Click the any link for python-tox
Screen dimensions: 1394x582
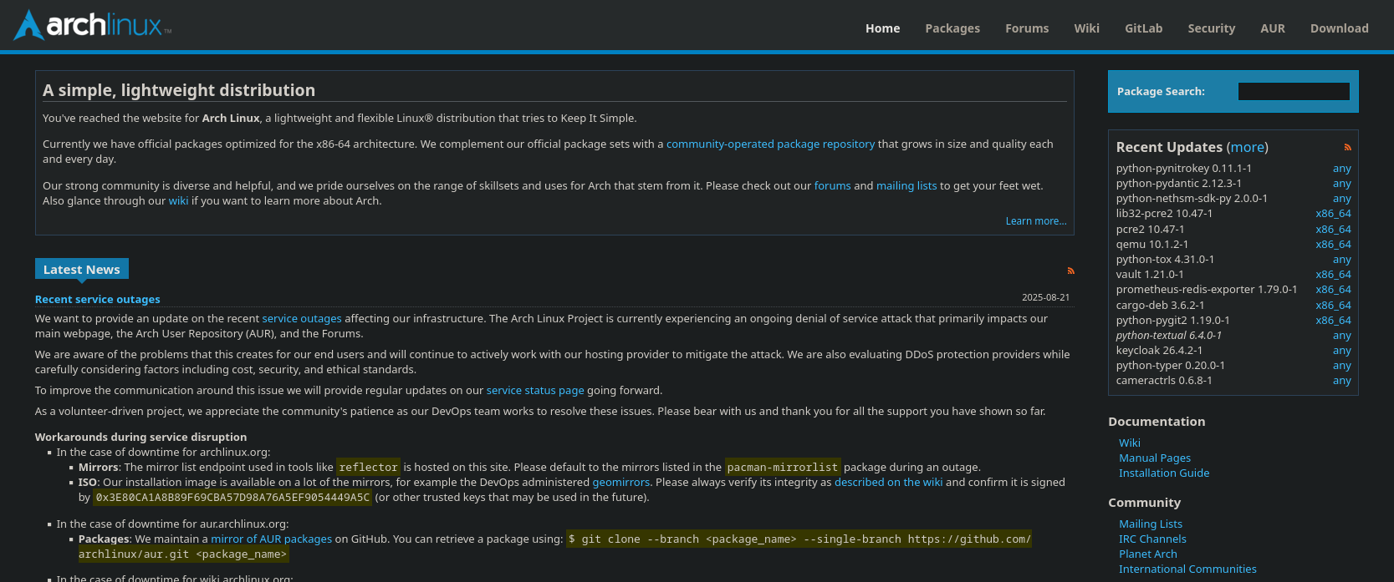(1341, 260)
